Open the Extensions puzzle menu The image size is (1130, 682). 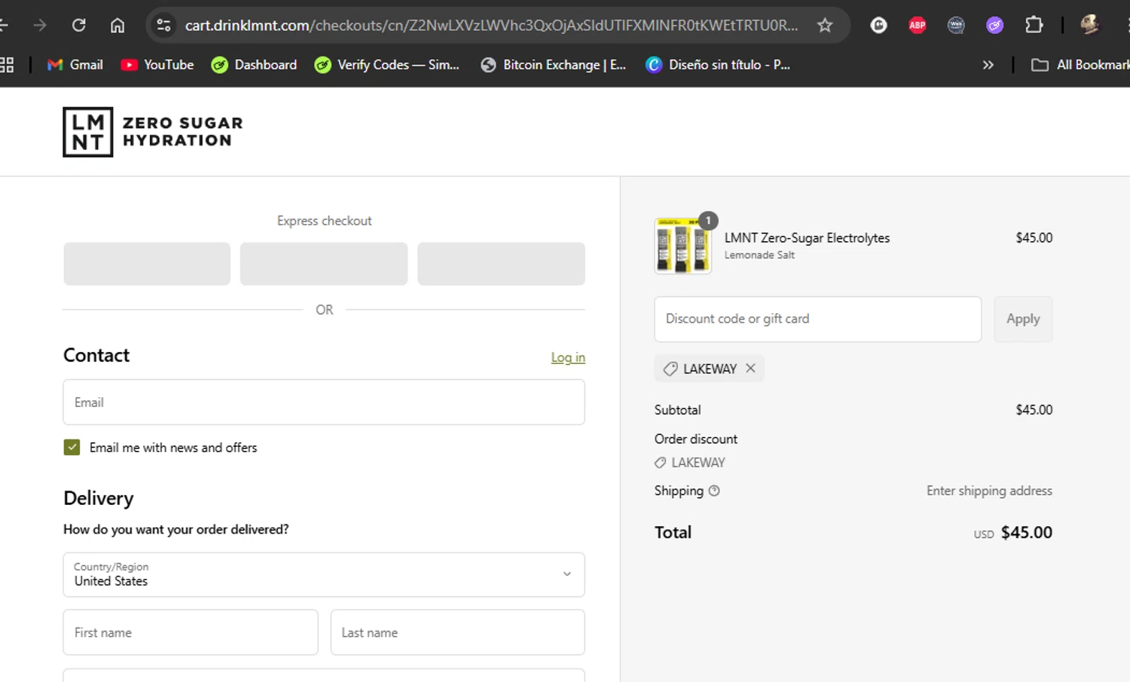pos(1034,25)
